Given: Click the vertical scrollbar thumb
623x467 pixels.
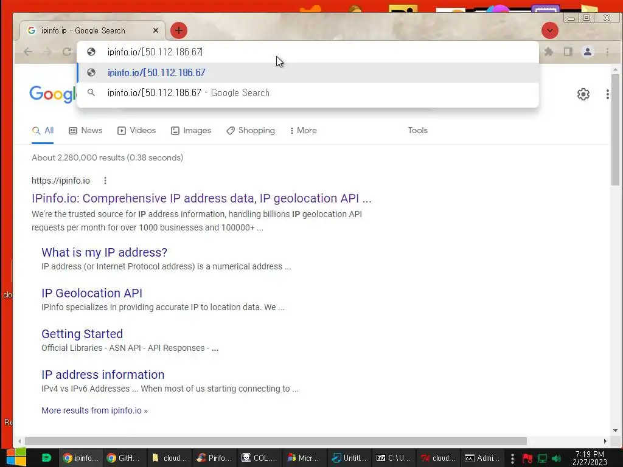Looking at the screenshot, I should coord(615,129).
